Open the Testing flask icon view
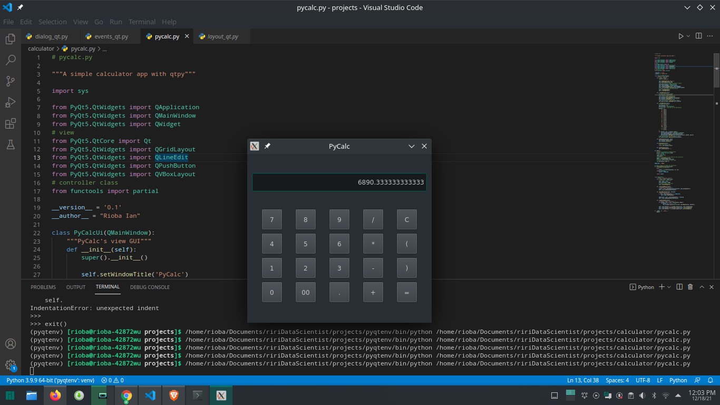This screenshot has height=405, width=720. tap(10, 144)
